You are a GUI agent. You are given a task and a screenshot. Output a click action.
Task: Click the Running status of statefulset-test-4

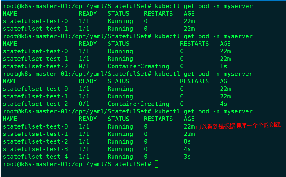(120, 157)
